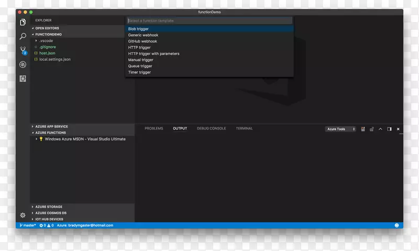Select HTTP trigger template

(210, 47)
